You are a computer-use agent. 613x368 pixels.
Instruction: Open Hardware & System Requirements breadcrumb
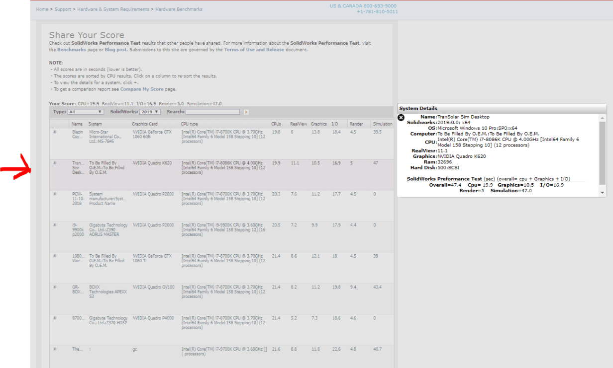pyautogui.click(x=113, y=9)
